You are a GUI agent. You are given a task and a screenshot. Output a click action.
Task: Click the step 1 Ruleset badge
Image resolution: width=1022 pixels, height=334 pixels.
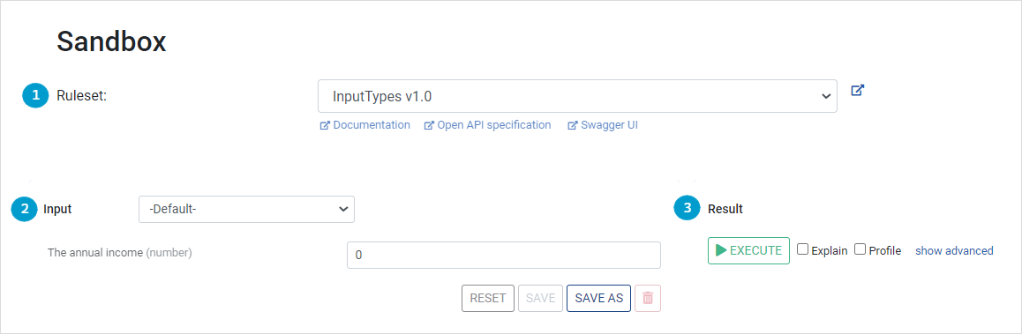[35, 96]
